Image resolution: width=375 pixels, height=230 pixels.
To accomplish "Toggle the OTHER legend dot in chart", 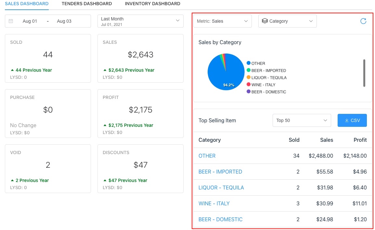I will 249,63.
